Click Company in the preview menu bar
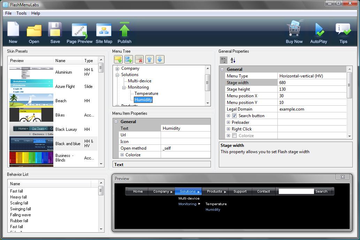 tap(162, 191)
